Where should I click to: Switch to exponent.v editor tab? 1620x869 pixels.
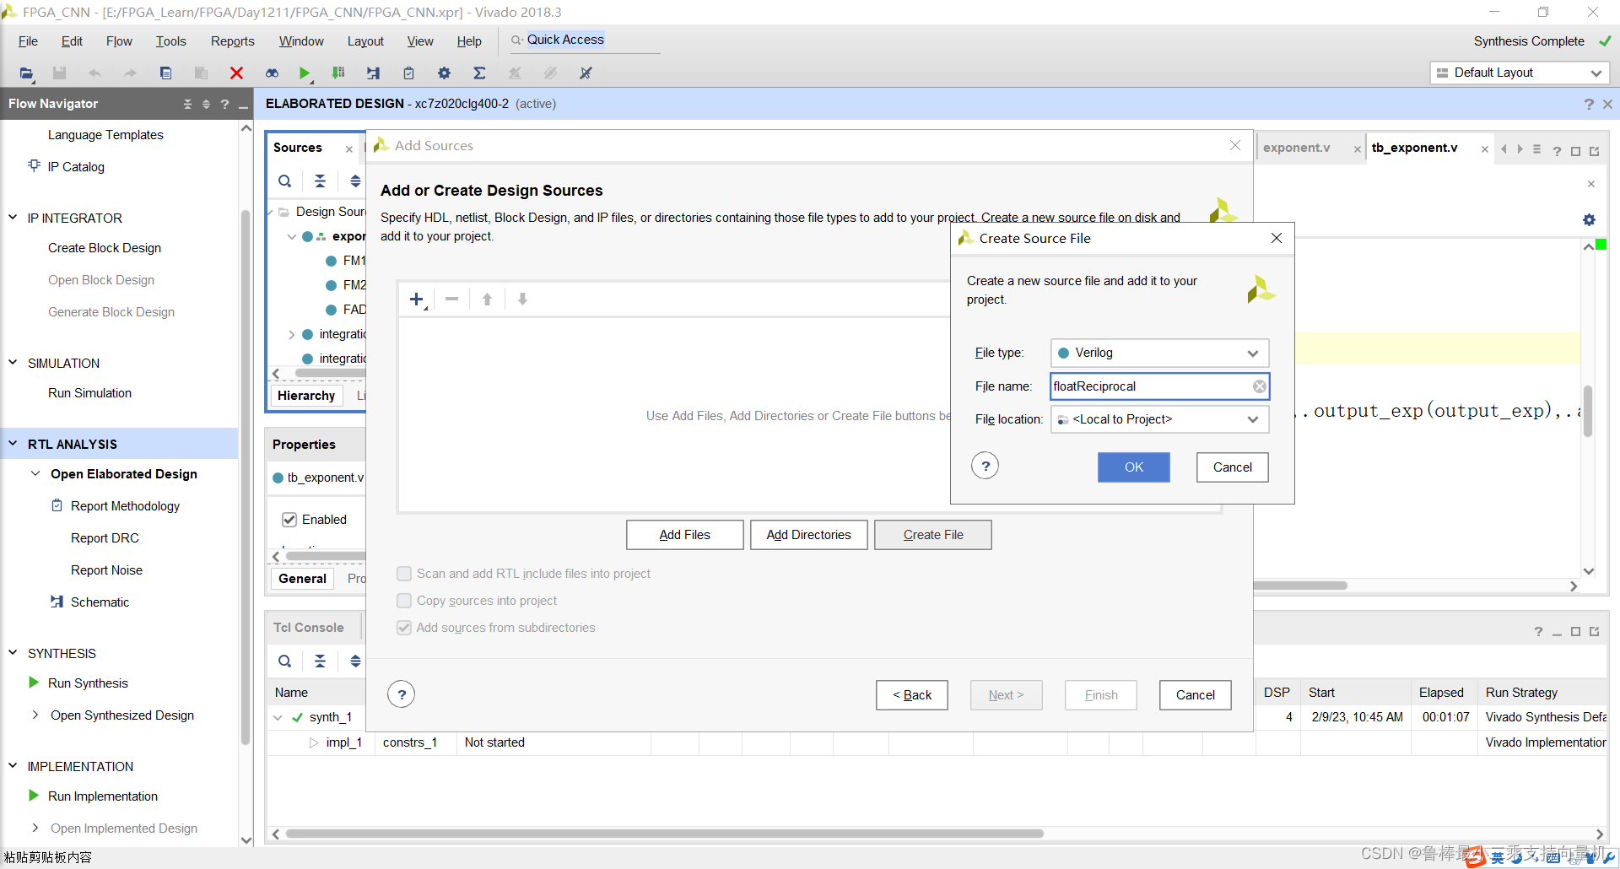pos(1296,148)
